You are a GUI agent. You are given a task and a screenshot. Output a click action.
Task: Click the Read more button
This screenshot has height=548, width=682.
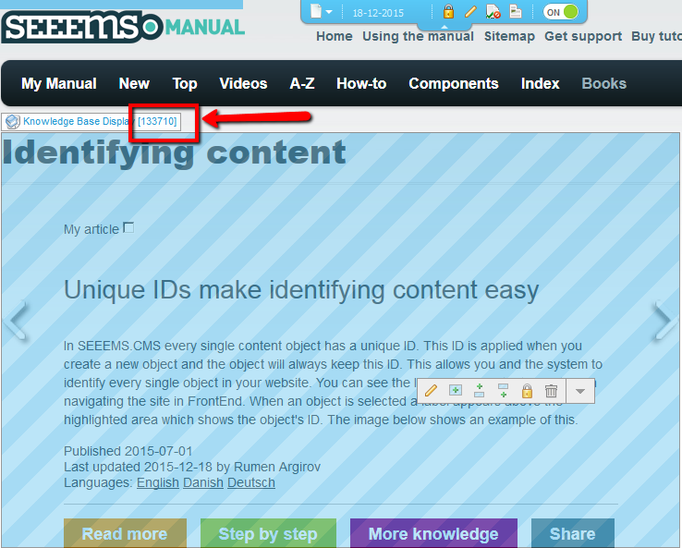(x=125, y=533)
